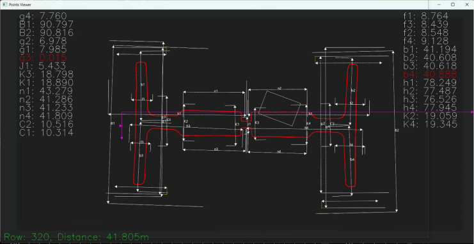Click the n1 dimension label in drawing
This screenshot has height=244, width=474.
[216, 91]
